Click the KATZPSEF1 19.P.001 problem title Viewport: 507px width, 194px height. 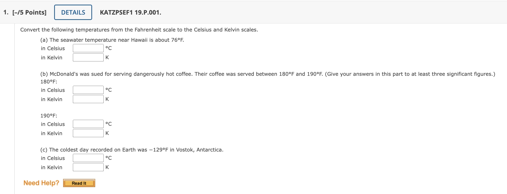130,12
